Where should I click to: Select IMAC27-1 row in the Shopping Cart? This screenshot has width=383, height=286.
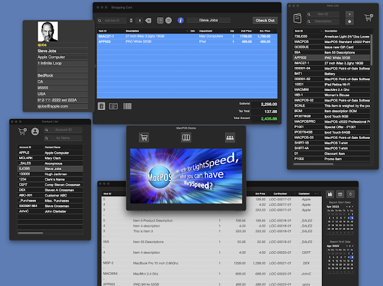[187, 36]
